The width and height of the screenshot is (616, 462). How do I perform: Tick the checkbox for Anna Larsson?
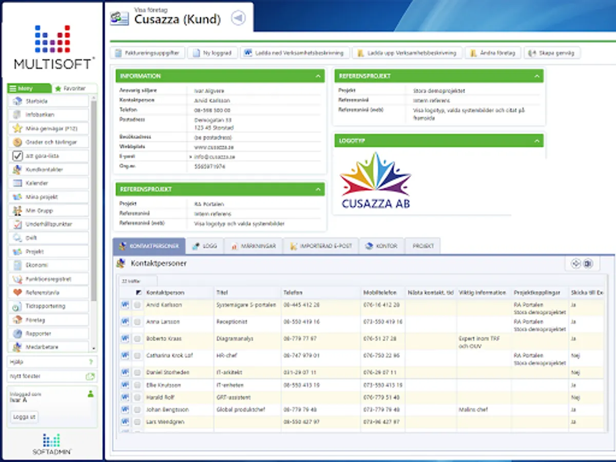tap(137, 322)
